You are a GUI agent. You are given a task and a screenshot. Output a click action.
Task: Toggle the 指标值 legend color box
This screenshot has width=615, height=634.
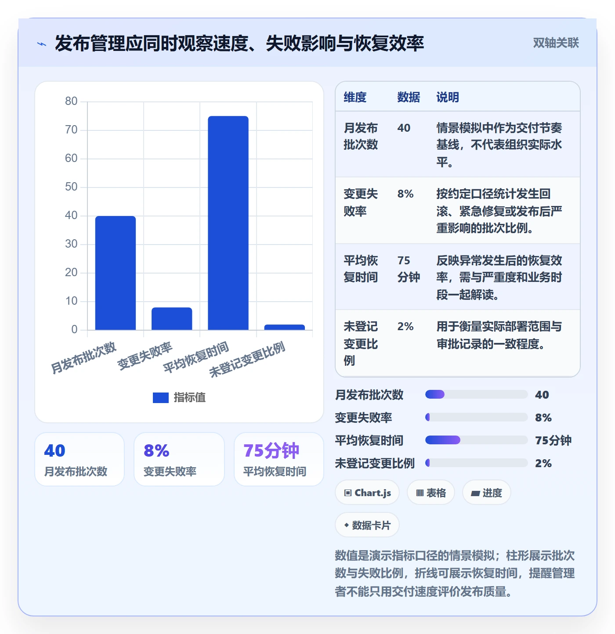point(161,397)
